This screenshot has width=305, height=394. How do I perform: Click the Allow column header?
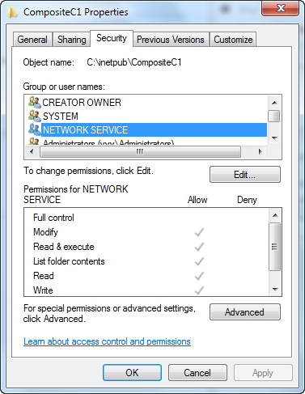[x=197, y=200]
